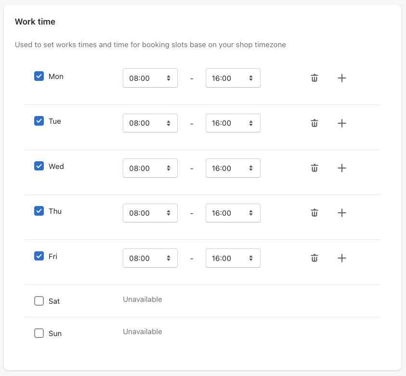Open Tuesday end time dropdown

point(233,123)
